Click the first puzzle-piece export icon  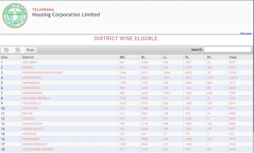click(6, 50)
